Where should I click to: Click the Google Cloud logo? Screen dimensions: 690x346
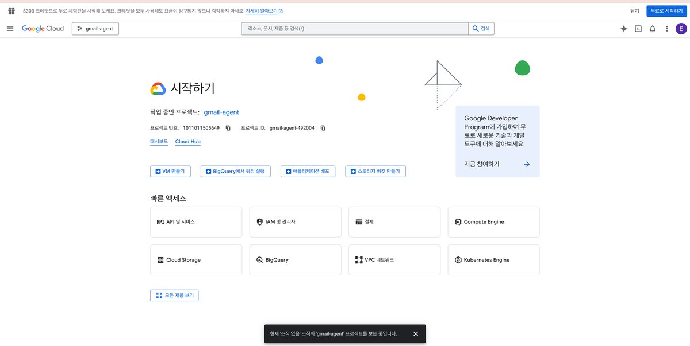pos(43,28)
